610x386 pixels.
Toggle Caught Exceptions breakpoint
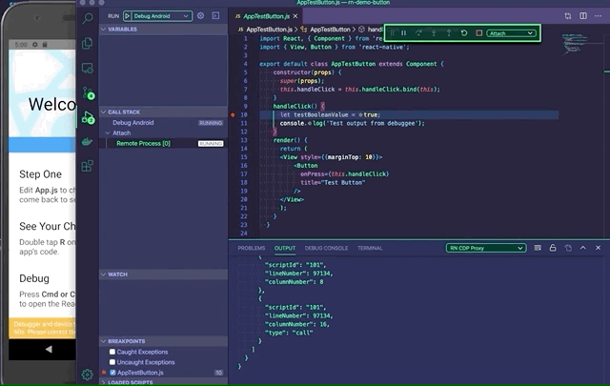click(112, 352)
